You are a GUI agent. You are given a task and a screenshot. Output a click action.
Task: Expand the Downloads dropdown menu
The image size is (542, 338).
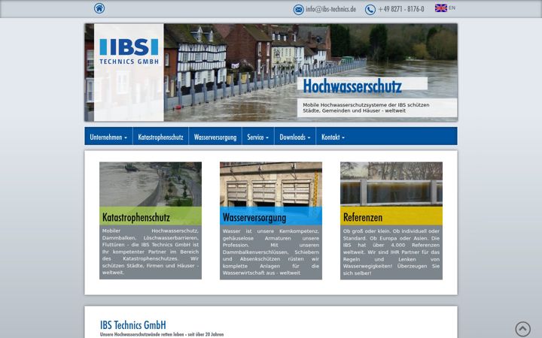pyautogui.click(x=295, y=137)
